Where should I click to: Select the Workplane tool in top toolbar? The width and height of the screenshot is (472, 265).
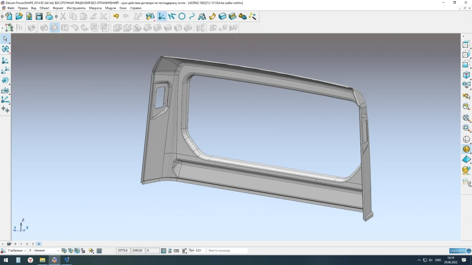tap(162, 17)
